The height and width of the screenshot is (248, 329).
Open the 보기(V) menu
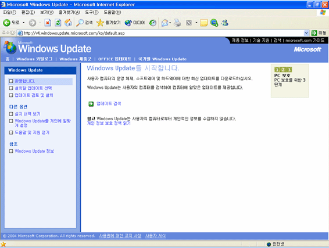click(x=47, y=12)
